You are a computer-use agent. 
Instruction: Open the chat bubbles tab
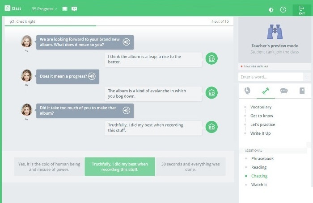point(284,91)
